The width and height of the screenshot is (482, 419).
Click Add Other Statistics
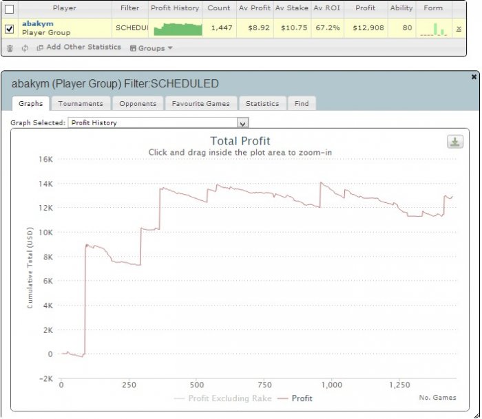79,47
